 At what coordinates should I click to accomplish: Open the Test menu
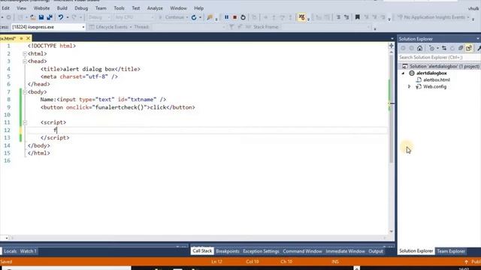pos(136,8)
